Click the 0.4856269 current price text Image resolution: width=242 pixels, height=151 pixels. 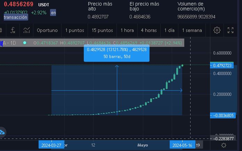18,4
